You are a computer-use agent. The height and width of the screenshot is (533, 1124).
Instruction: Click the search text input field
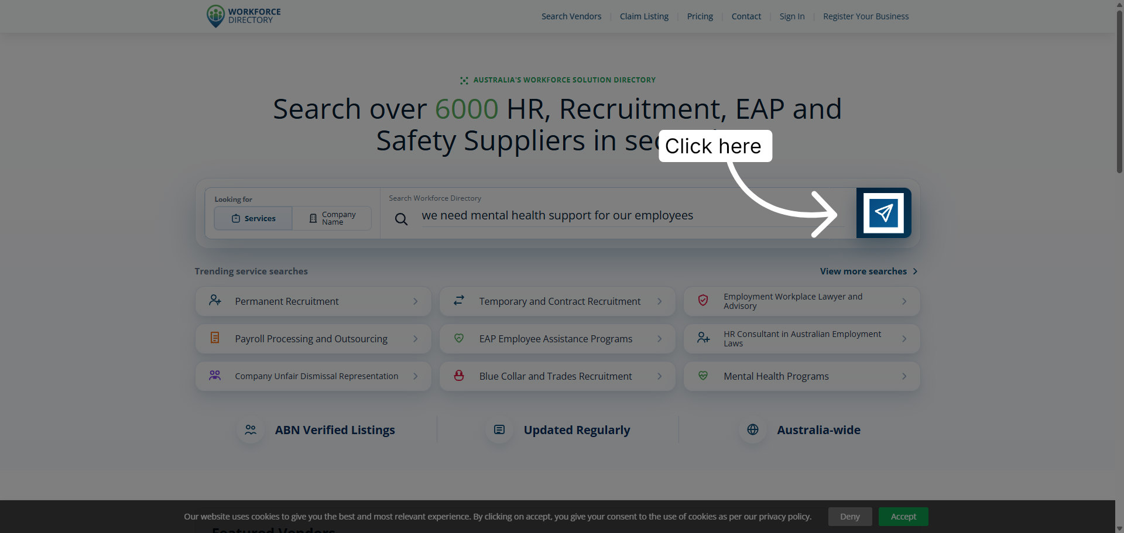click(x=632, y=216)
